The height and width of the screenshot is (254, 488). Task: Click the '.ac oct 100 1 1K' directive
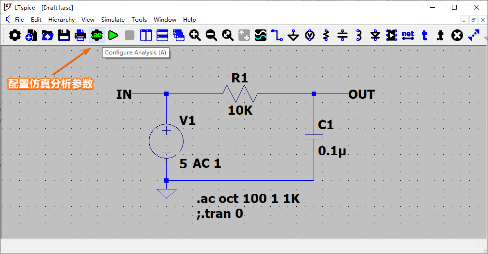[248, 199]
